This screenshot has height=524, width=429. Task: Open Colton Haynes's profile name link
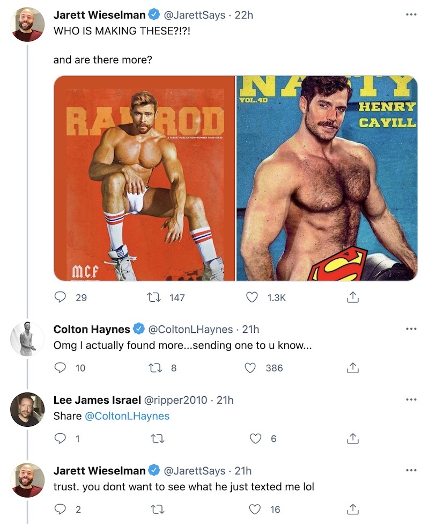pos(92,329)
